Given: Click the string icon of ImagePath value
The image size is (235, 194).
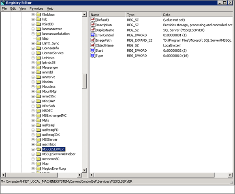Looking at the screenshot, I should click(93, 40).
